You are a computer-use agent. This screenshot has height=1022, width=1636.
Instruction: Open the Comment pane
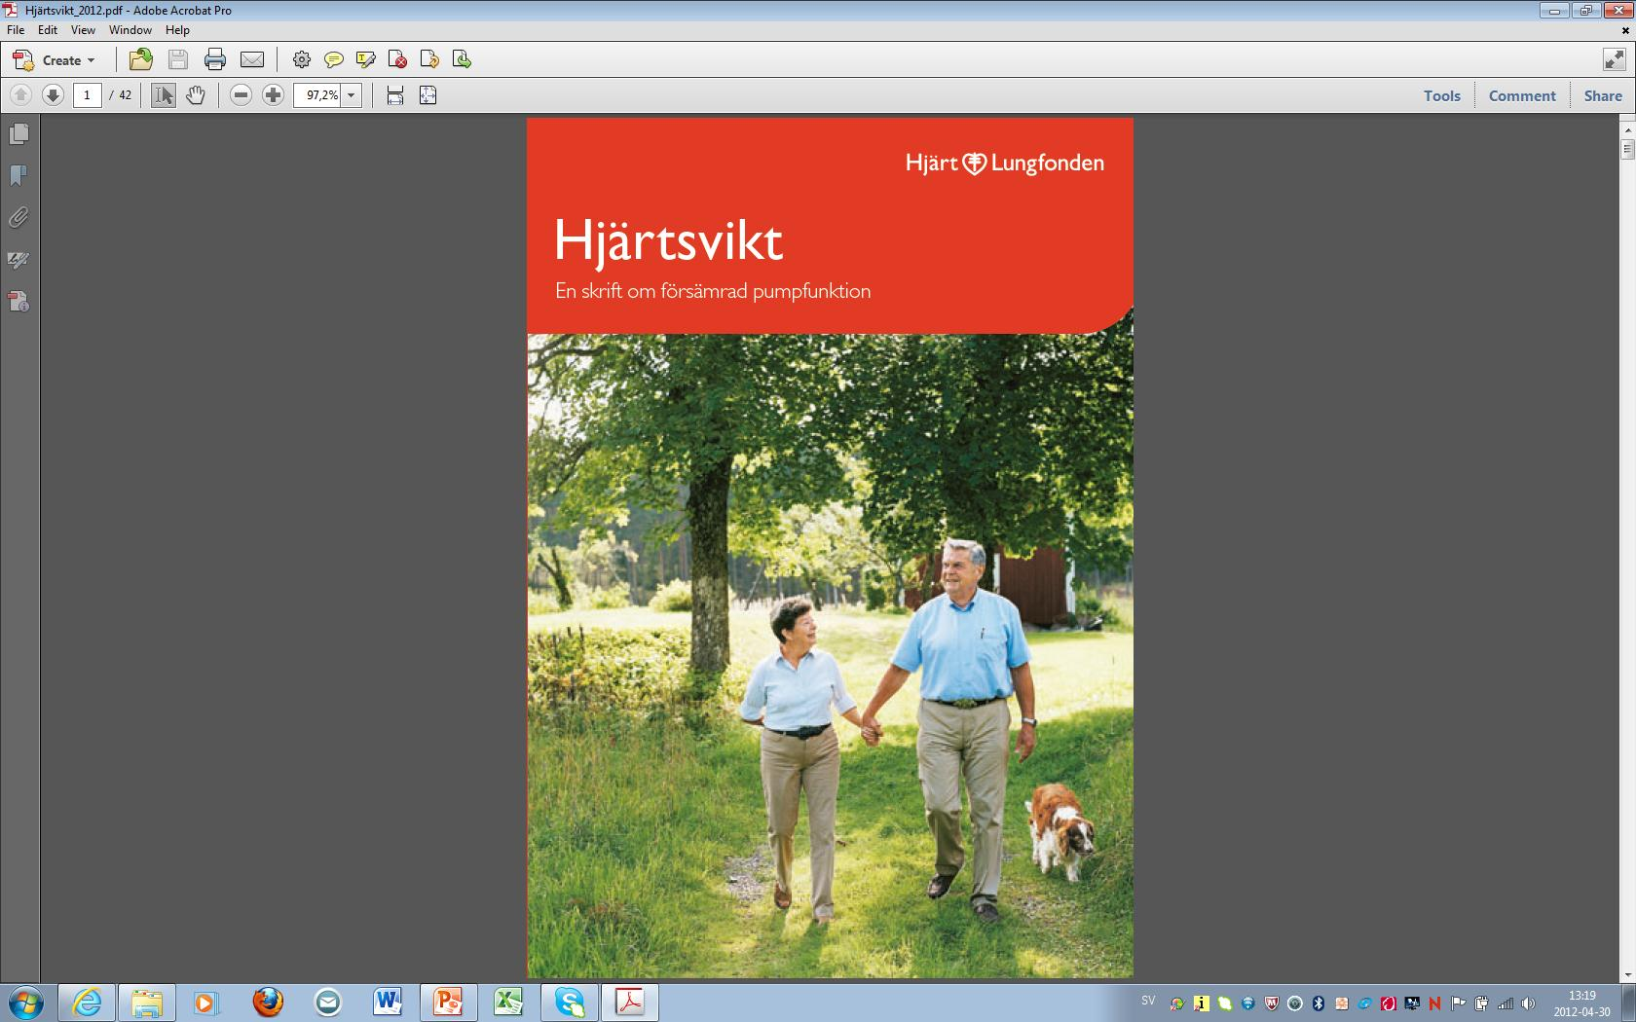tap(1522, 95)
